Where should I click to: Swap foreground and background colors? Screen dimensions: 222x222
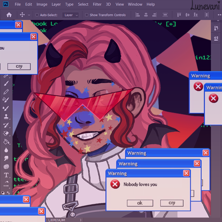pos(9,193)
